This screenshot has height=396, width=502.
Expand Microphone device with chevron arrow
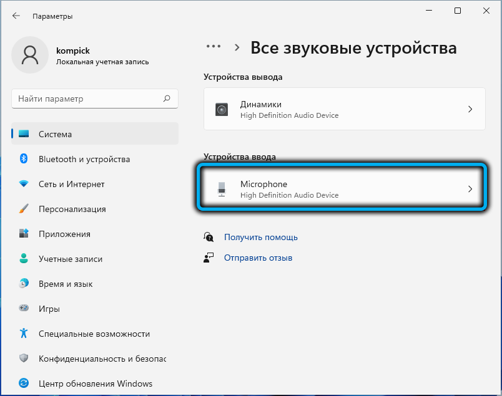(x=470, y=189)
